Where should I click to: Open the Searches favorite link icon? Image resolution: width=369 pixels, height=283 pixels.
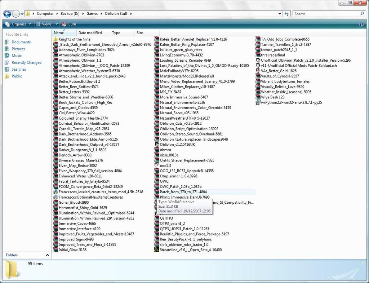point(7,70)
